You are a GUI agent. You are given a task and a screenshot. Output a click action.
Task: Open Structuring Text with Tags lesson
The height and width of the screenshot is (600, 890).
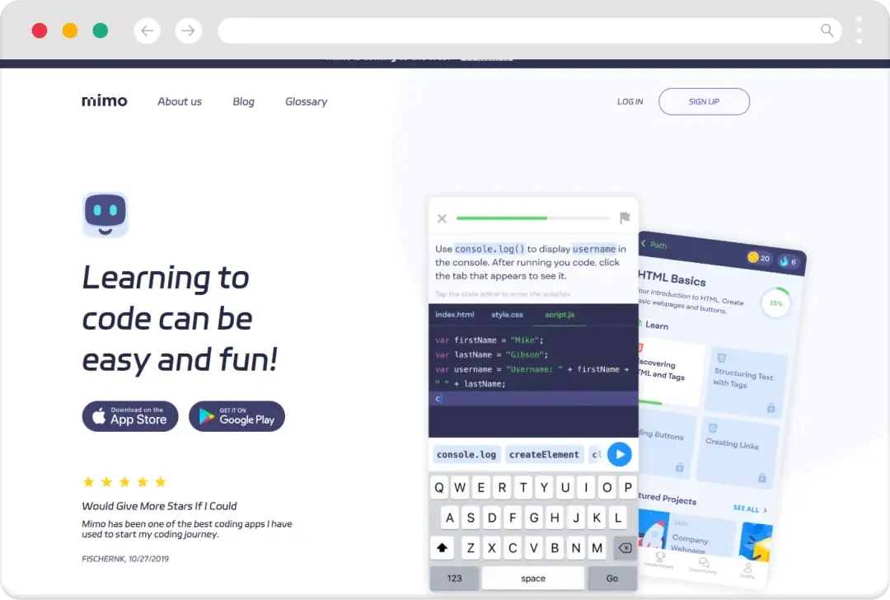click(746, 382)
